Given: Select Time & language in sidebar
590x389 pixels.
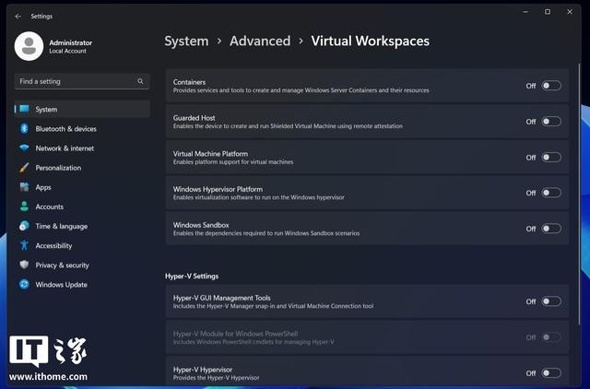Looking at the screenshot, I should click(x=61, y=226).
